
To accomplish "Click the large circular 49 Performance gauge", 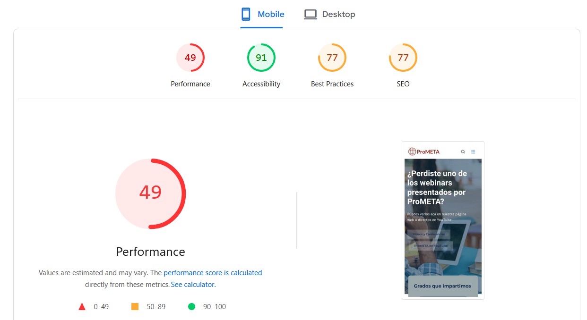I will (x=150, y=194).
